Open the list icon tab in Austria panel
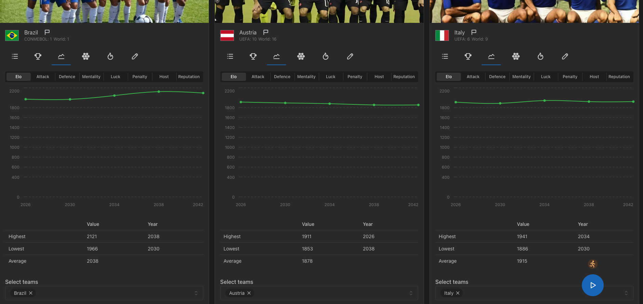Screen dimensions: 643x304 [230, 56]
